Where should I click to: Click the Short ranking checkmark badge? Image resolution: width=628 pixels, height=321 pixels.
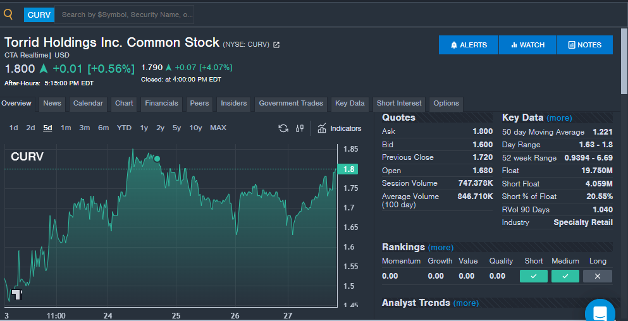(534, 276)
